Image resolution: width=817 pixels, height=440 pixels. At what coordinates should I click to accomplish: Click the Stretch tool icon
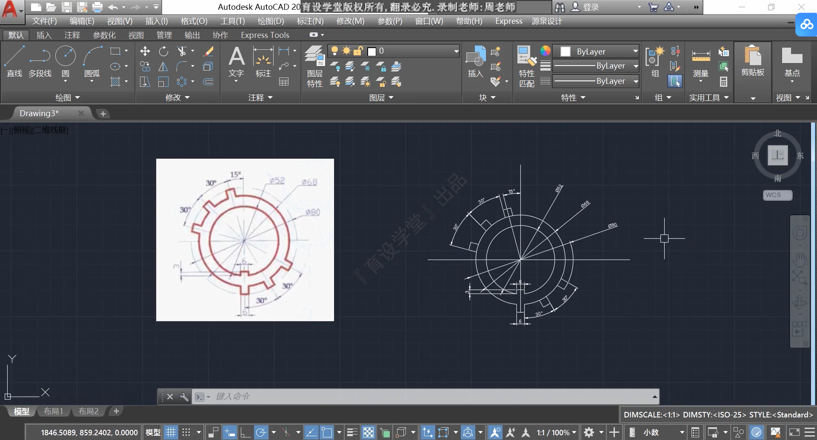(145, 82)
